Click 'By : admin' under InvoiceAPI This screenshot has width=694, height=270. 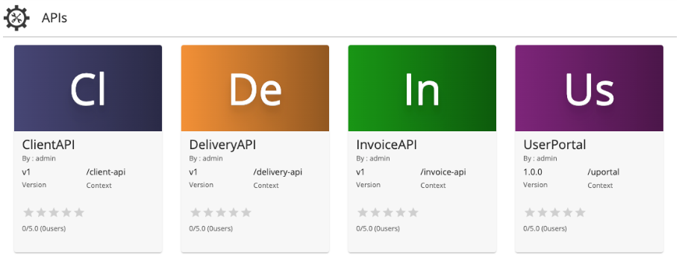[x=373, y=158]
